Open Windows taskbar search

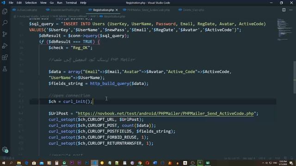pyautogui.click(x=11, y=163)
